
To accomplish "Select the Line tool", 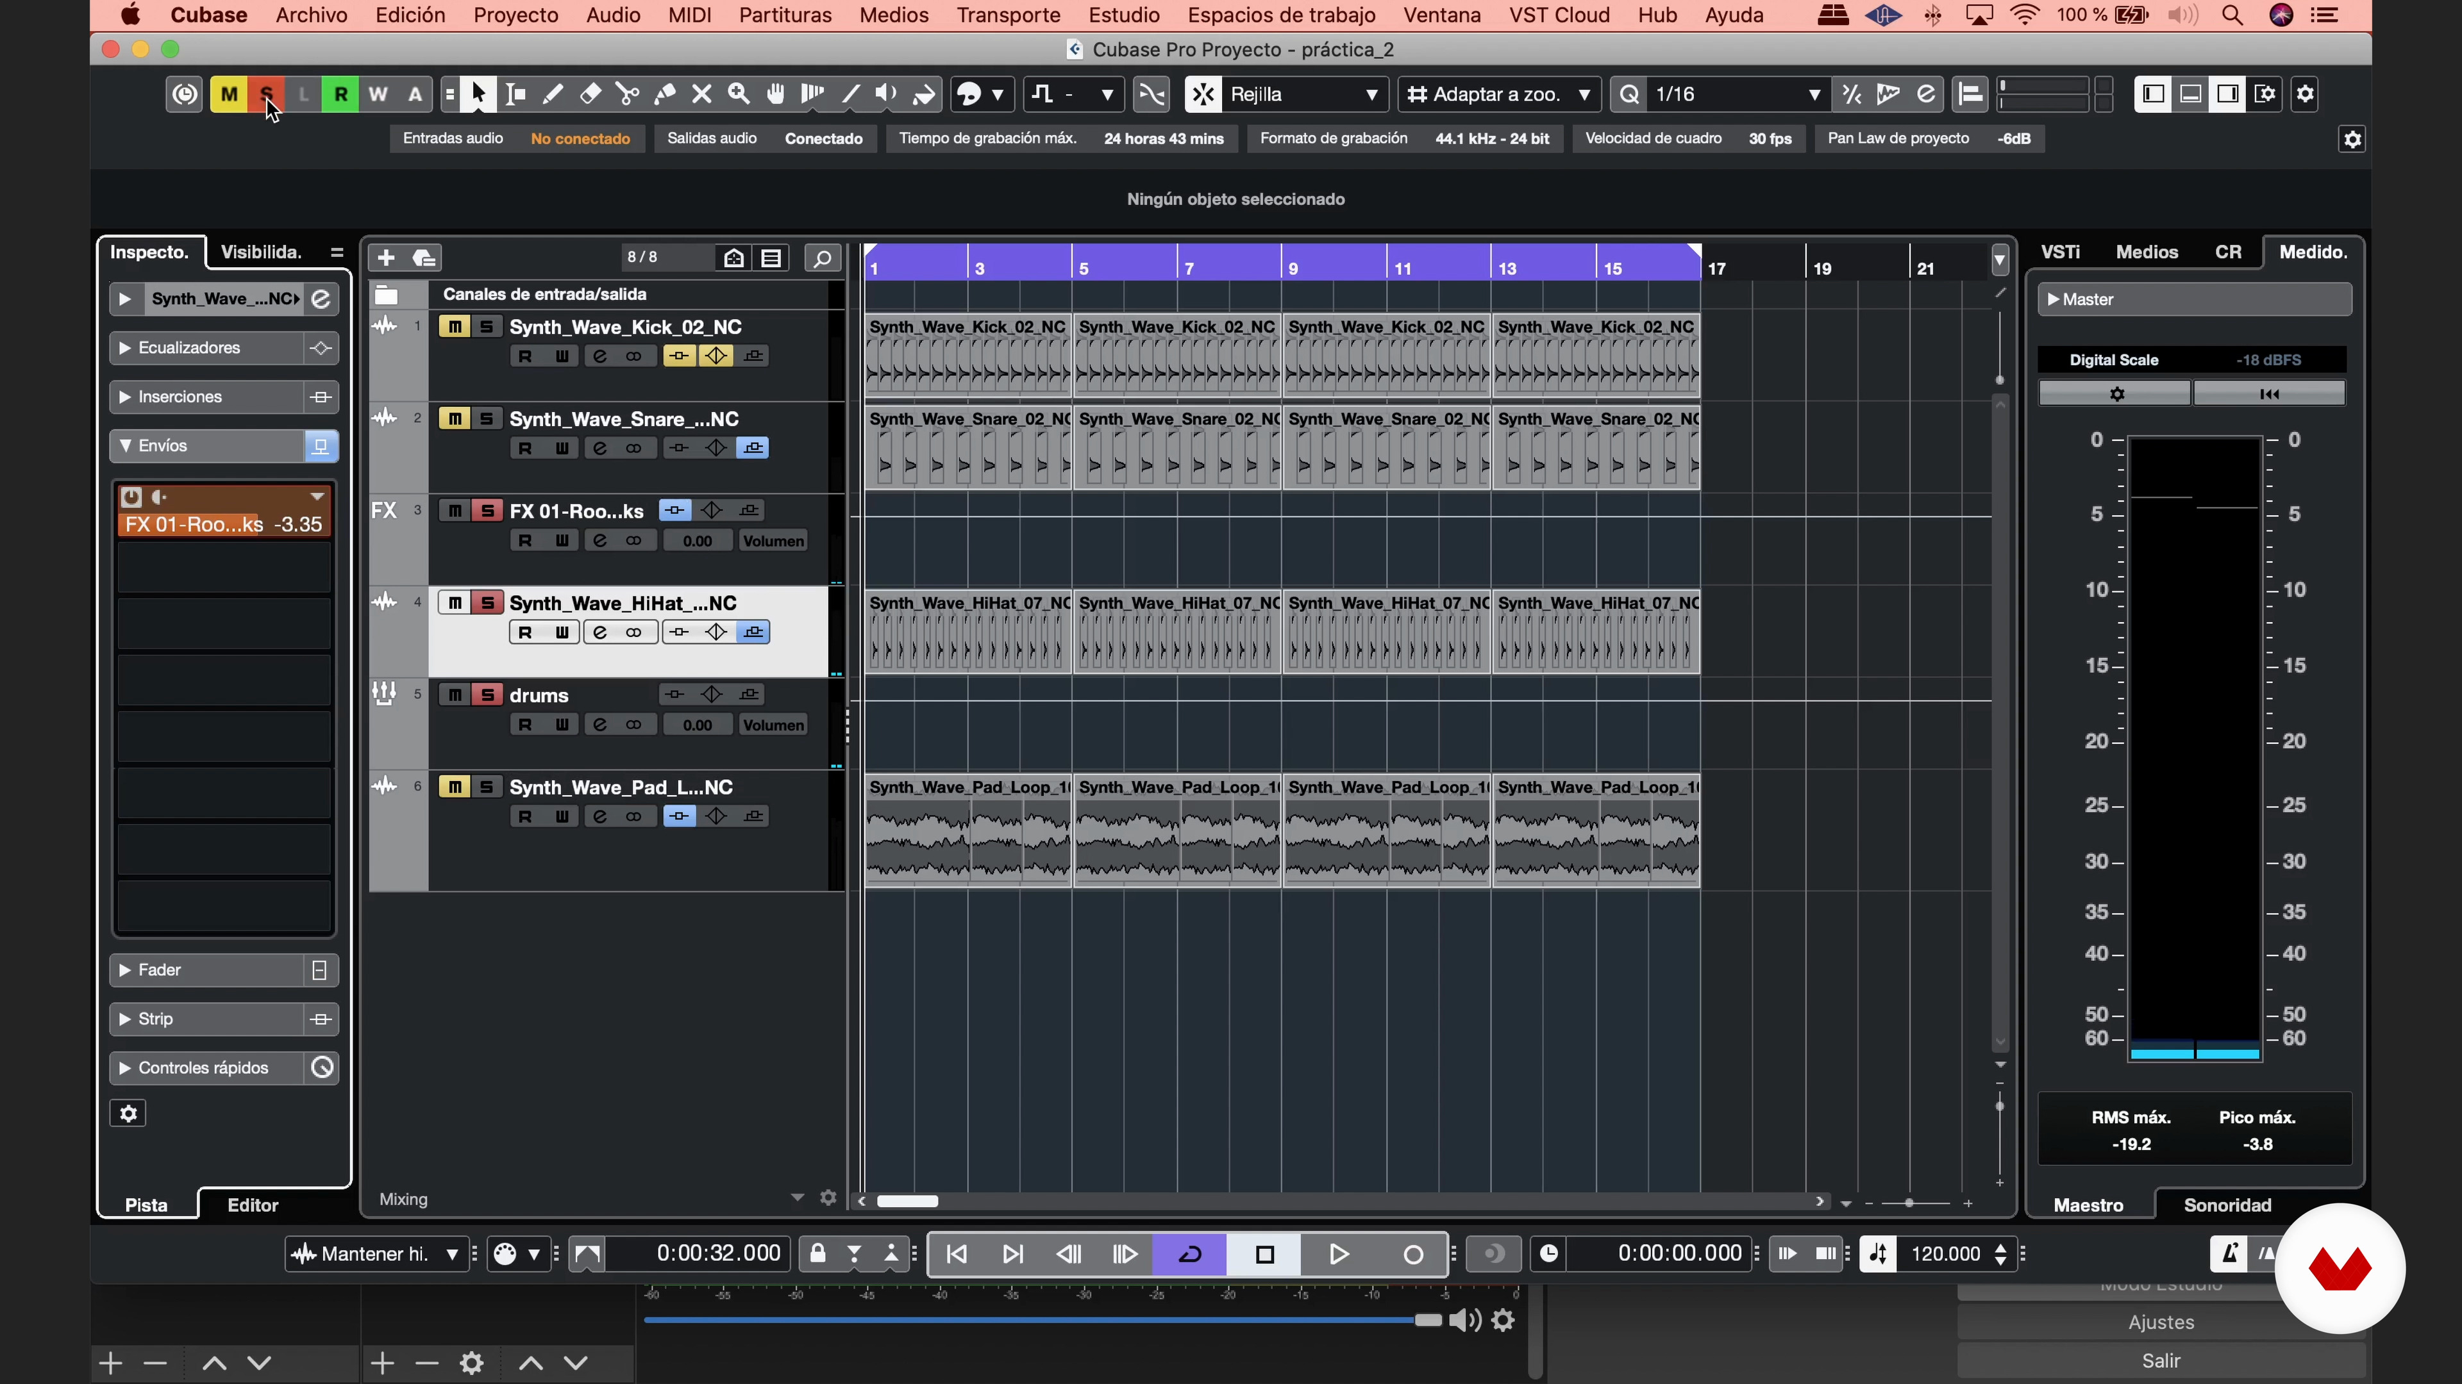I will pos(850,94).
